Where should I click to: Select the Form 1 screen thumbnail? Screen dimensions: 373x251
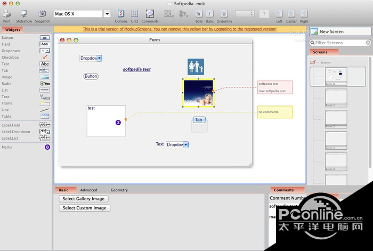pyautogui.click(x=336, y=98)
